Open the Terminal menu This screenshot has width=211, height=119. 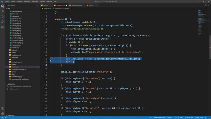pos(49,2)
